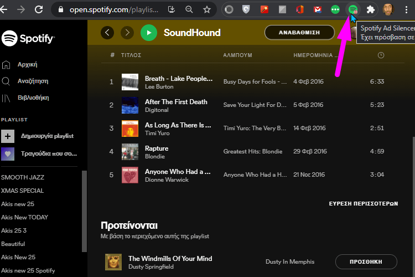The image size is (415, 277).
Task: Click the browser back arrow
Action: [x=4, y=10]
